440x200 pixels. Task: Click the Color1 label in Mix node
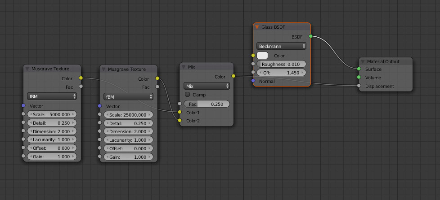[x=193, y=113]
